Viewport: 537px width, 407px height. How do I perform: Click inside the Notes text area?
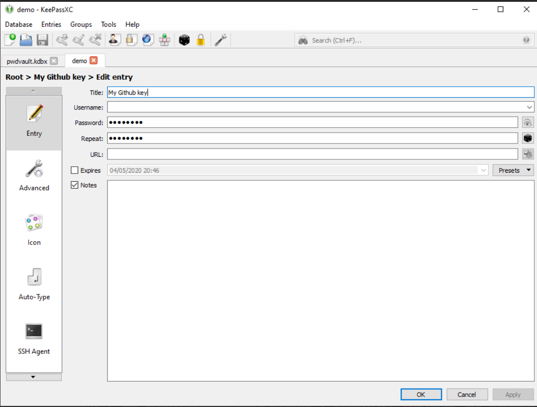tap(321, 281)
